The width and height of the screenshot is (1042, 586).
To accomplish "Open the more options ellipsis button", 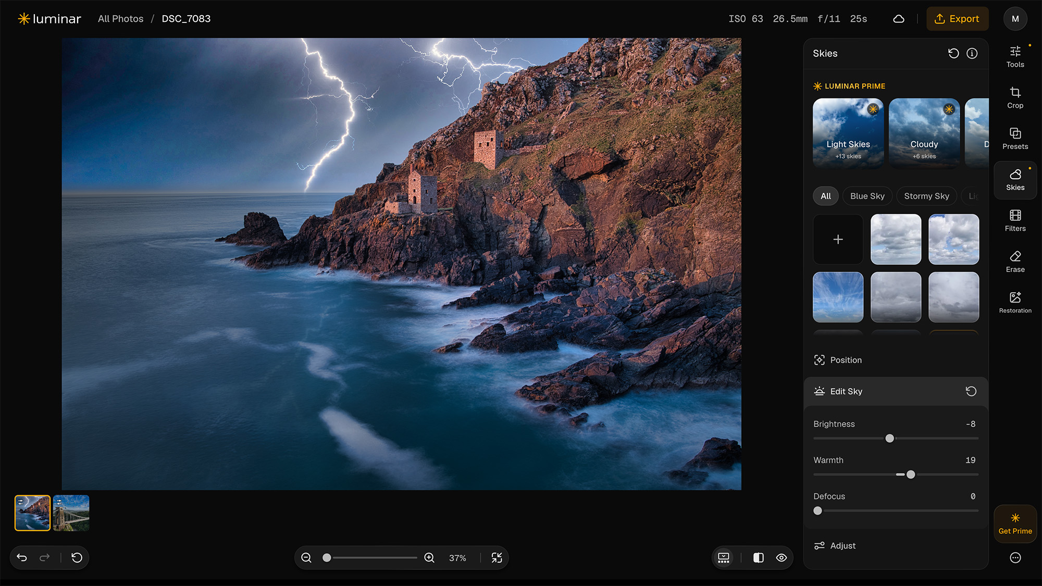I will 1015,558.
